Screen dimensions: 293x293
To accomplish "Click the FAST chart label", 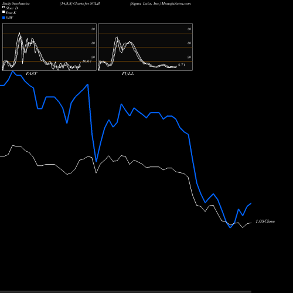I will [x=31, y=74].
